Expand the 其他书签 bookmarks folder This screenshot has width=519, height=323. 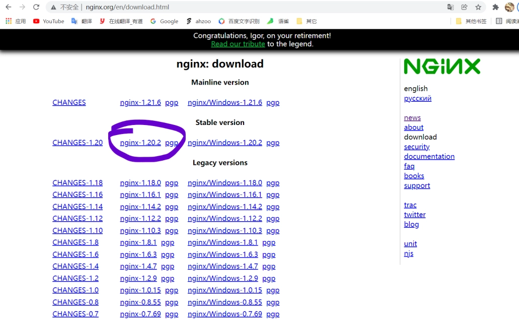[x=471, y=21]
